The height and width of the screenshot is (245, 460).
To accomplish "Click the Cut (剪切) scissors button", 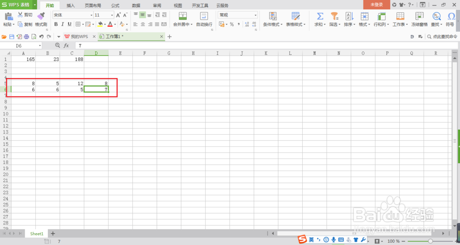I will 25,15.
